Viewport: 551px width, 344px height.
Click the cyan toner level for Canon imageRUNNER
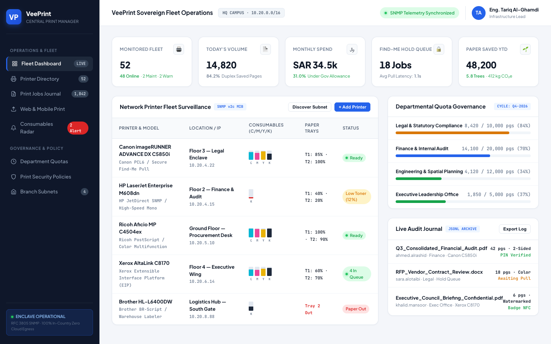point(251,155)
